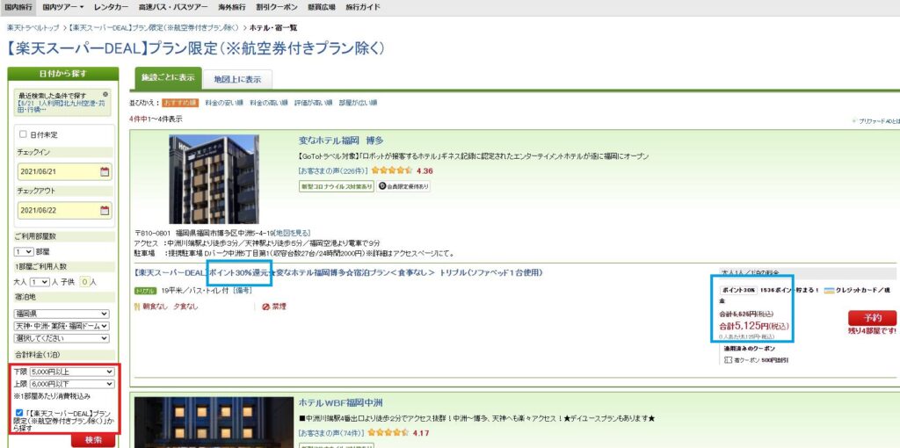Click star rating of 変なホテル福岡 博多
The image size is (900, 448).
392,170
